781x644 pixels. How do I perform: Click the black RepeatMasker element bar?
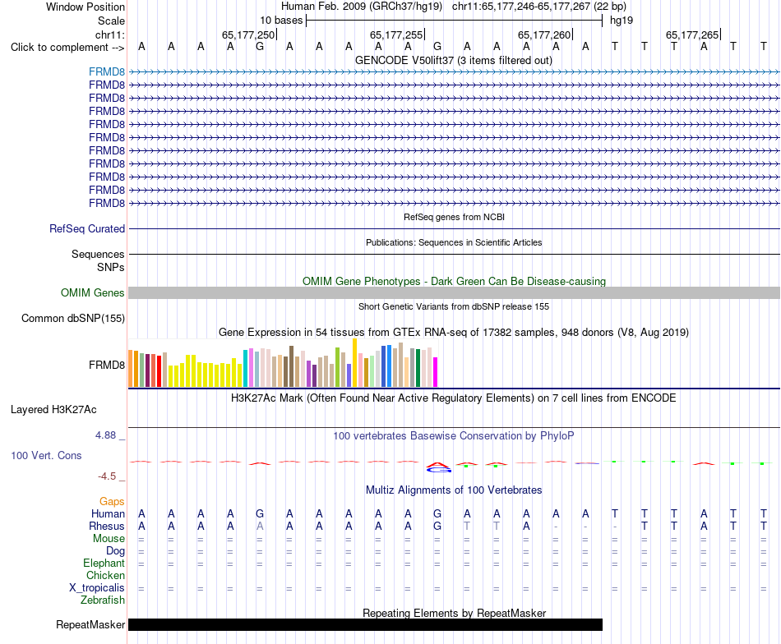(x=366, y=624)
